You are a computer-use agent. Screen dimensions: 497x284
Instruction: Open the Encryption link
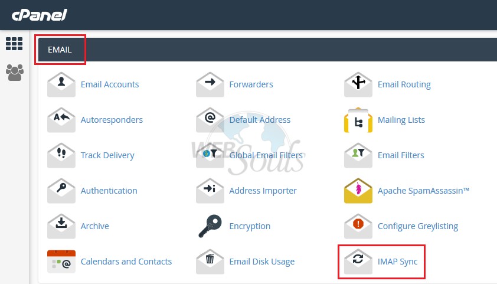(250, 226)
